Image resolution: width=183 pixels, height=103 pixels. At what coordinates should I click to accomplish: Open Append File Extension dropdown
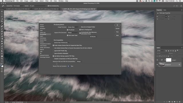coord(73,33)
